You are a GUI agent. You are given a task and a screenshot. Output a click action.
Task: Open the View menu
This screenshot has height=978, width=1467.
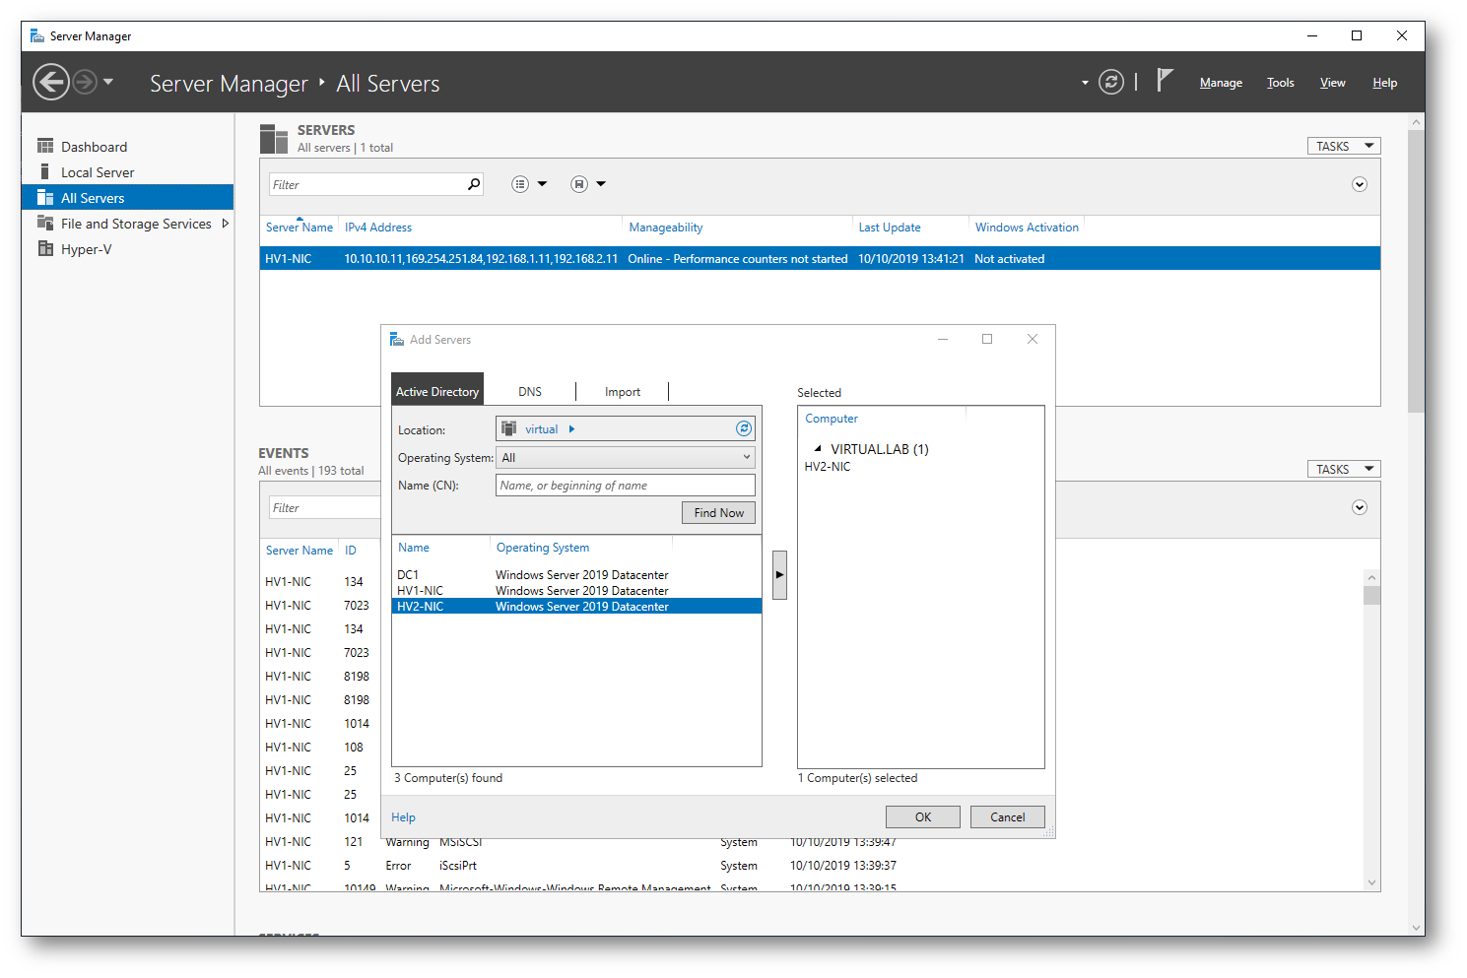click(1332, 83)
